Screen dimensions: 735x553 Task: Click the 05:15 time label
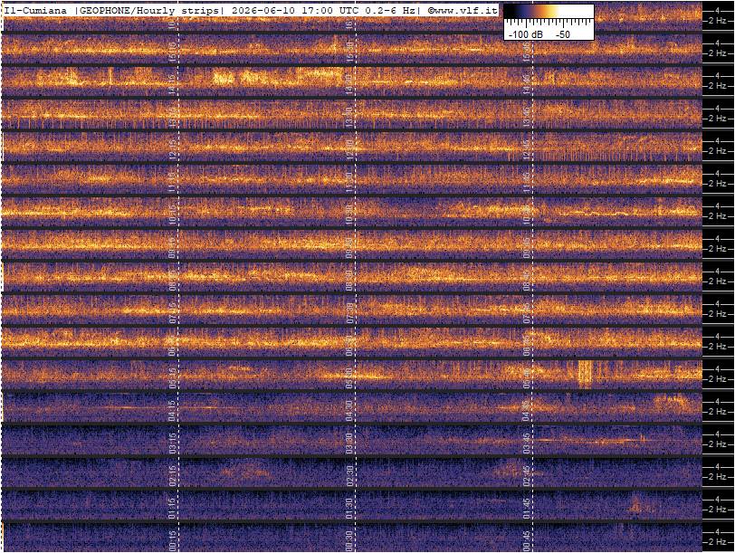tap(172, 378)
